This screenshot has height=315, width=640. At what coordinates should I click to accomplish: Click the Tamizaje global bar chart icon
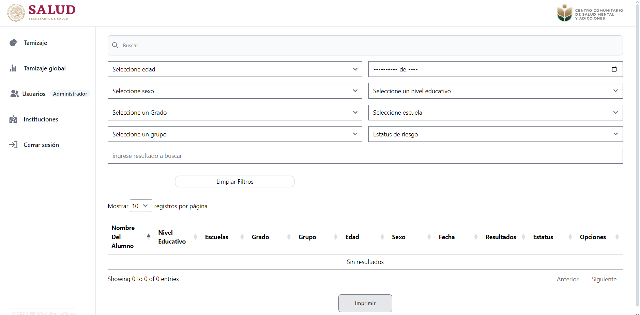[13, 68]
